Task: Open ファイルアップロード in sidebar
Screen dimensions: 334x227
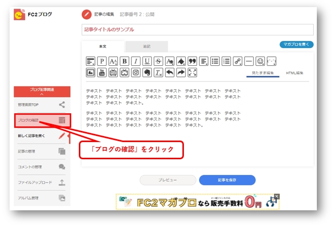Action: pyautogui.click(x=41, y=183)
